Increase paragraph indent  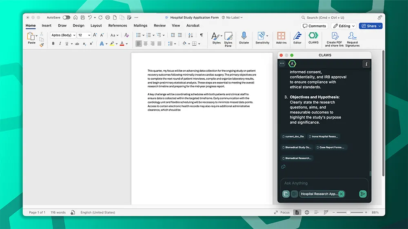[180, 35]
